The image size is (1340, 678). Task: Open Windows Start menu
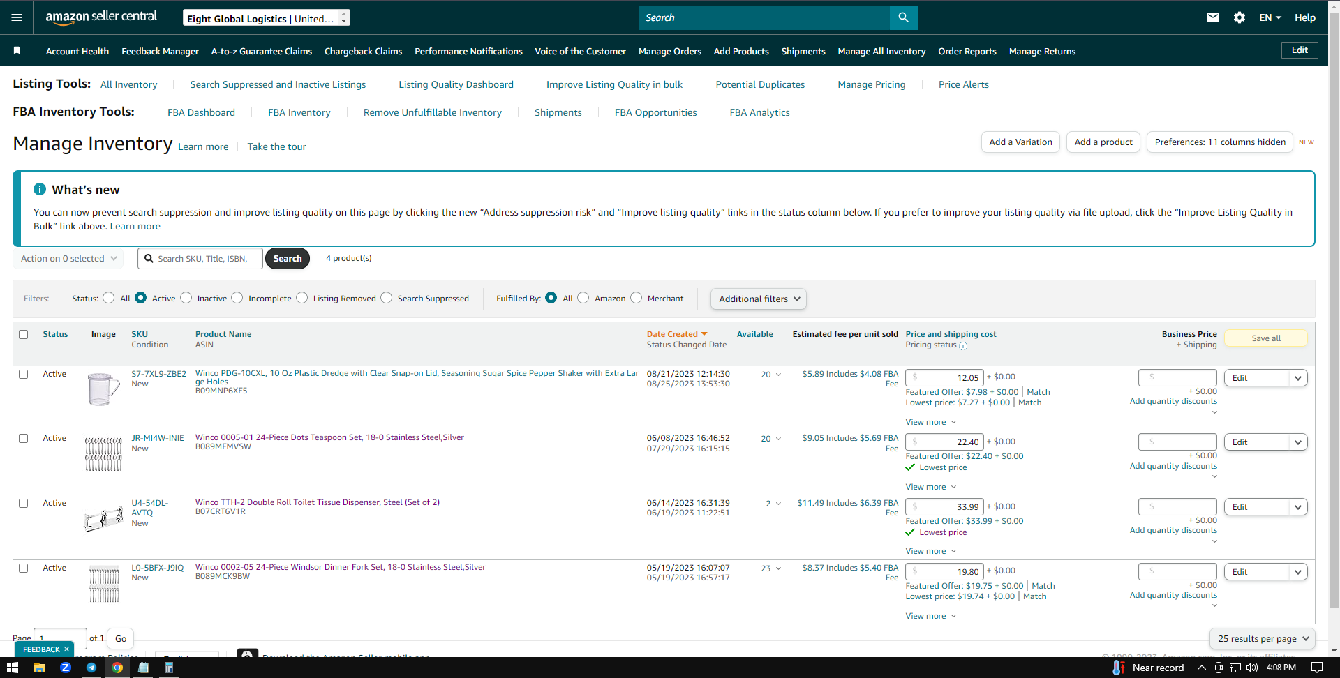click(x=13, y=668)
